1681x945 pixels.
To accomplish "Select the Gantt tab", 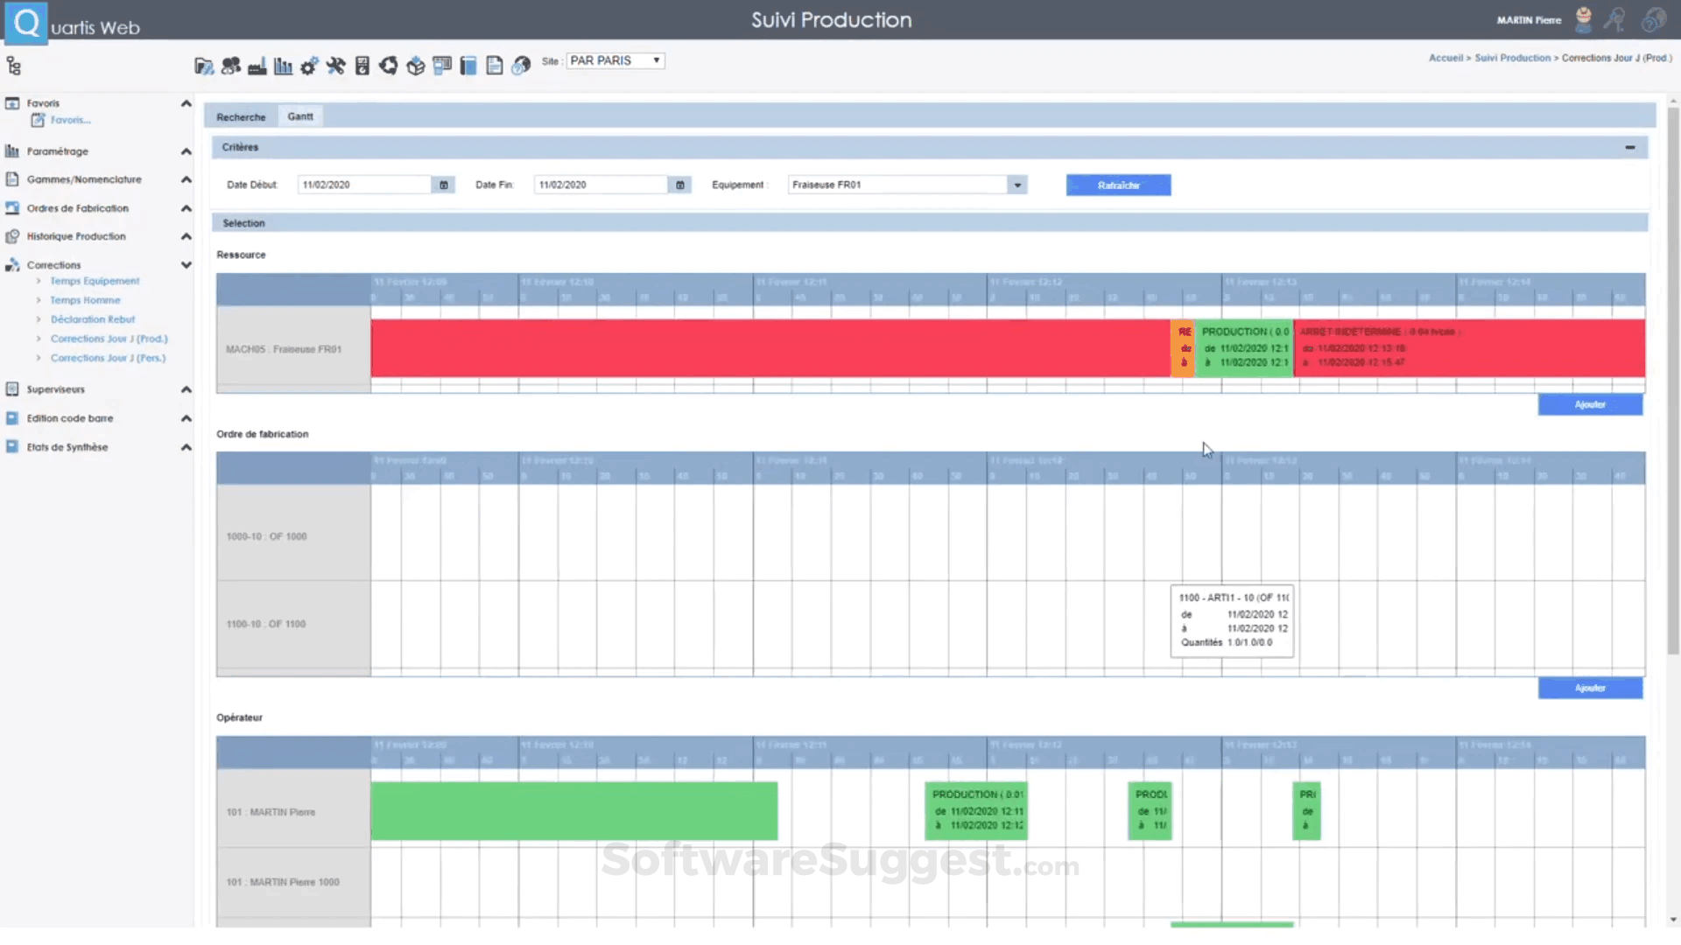I will (x=300, y=115).
